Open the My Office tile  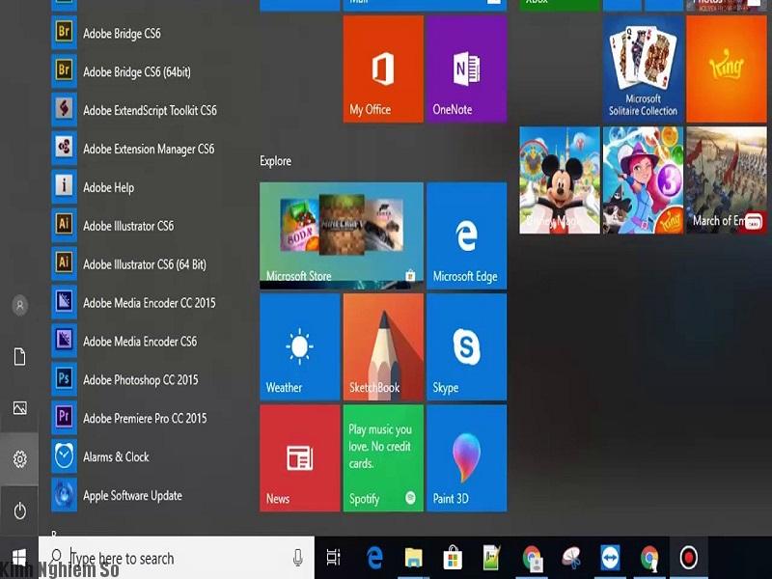[x=383, y=69]
